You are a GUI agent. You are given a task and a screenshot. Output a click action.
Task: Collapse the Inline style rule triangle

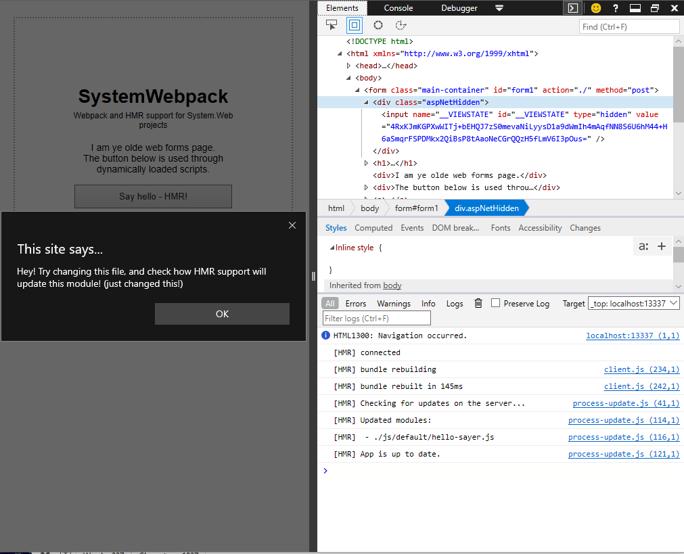[x=332, y=248]
